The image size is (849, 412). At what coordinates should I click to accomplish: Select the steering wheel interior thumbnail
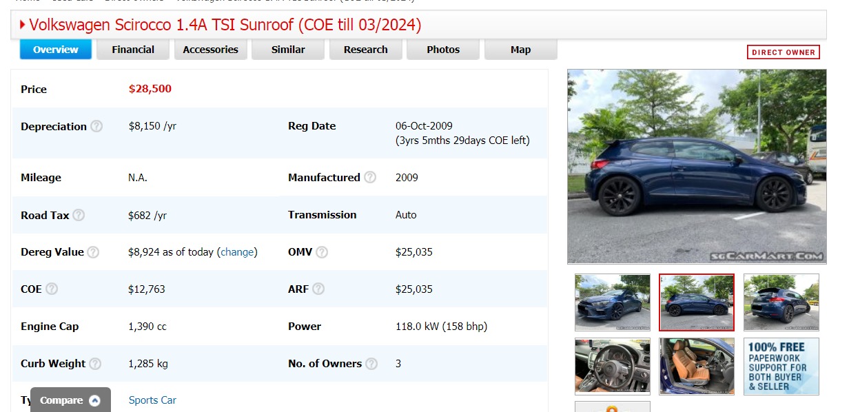tap(612, 366)
